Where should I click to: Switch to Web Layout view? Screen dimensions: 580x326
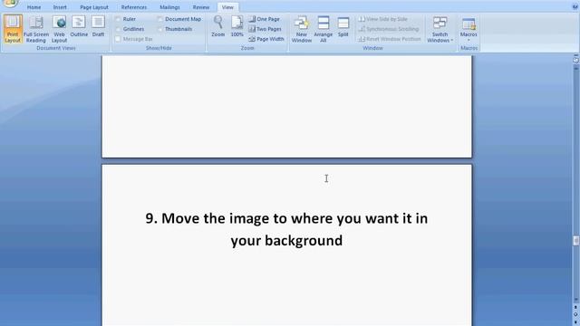tap(59, 29)
